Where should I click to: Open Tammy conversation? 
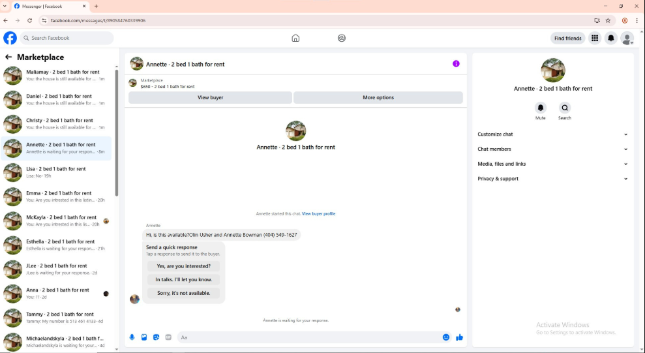(x=56, y=318)
